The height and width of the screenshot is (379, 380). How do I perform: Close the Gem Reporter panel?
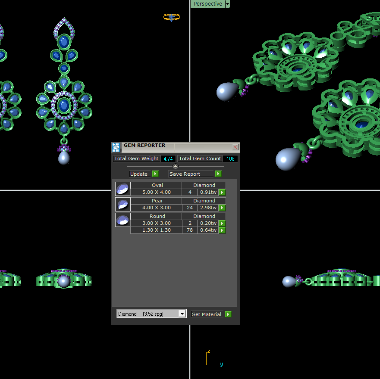click(x=235, y=147)
